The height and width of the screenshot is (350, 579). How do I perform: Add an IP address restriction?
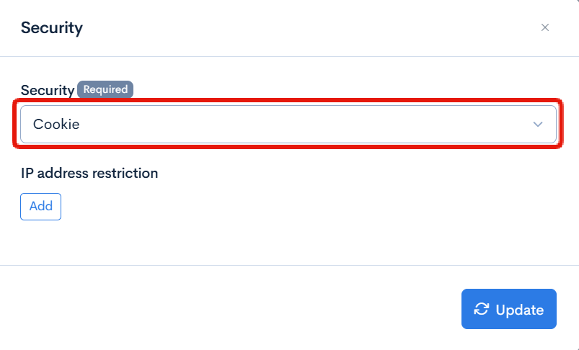click(40, 206)
